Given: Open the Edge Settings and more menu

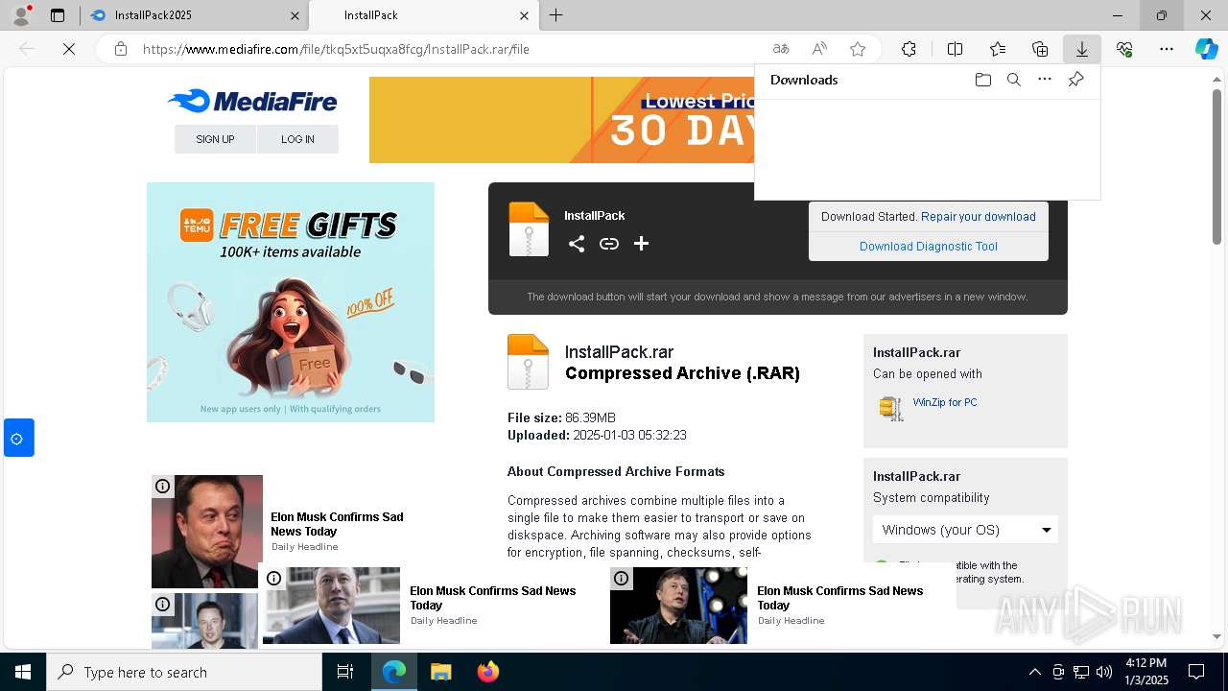Looking at the screenshot, I should [x=1167, y=49].
